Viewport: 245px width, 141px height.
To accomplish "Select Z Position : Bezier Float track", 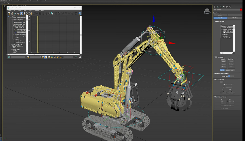I will (19, 24).
